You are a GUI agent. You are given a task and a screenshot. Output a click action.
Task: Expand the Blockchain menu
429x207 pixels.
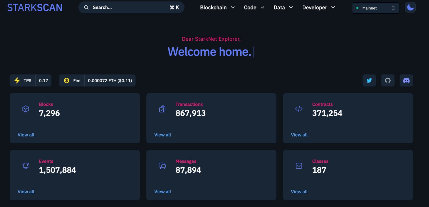tap(217, 8)
